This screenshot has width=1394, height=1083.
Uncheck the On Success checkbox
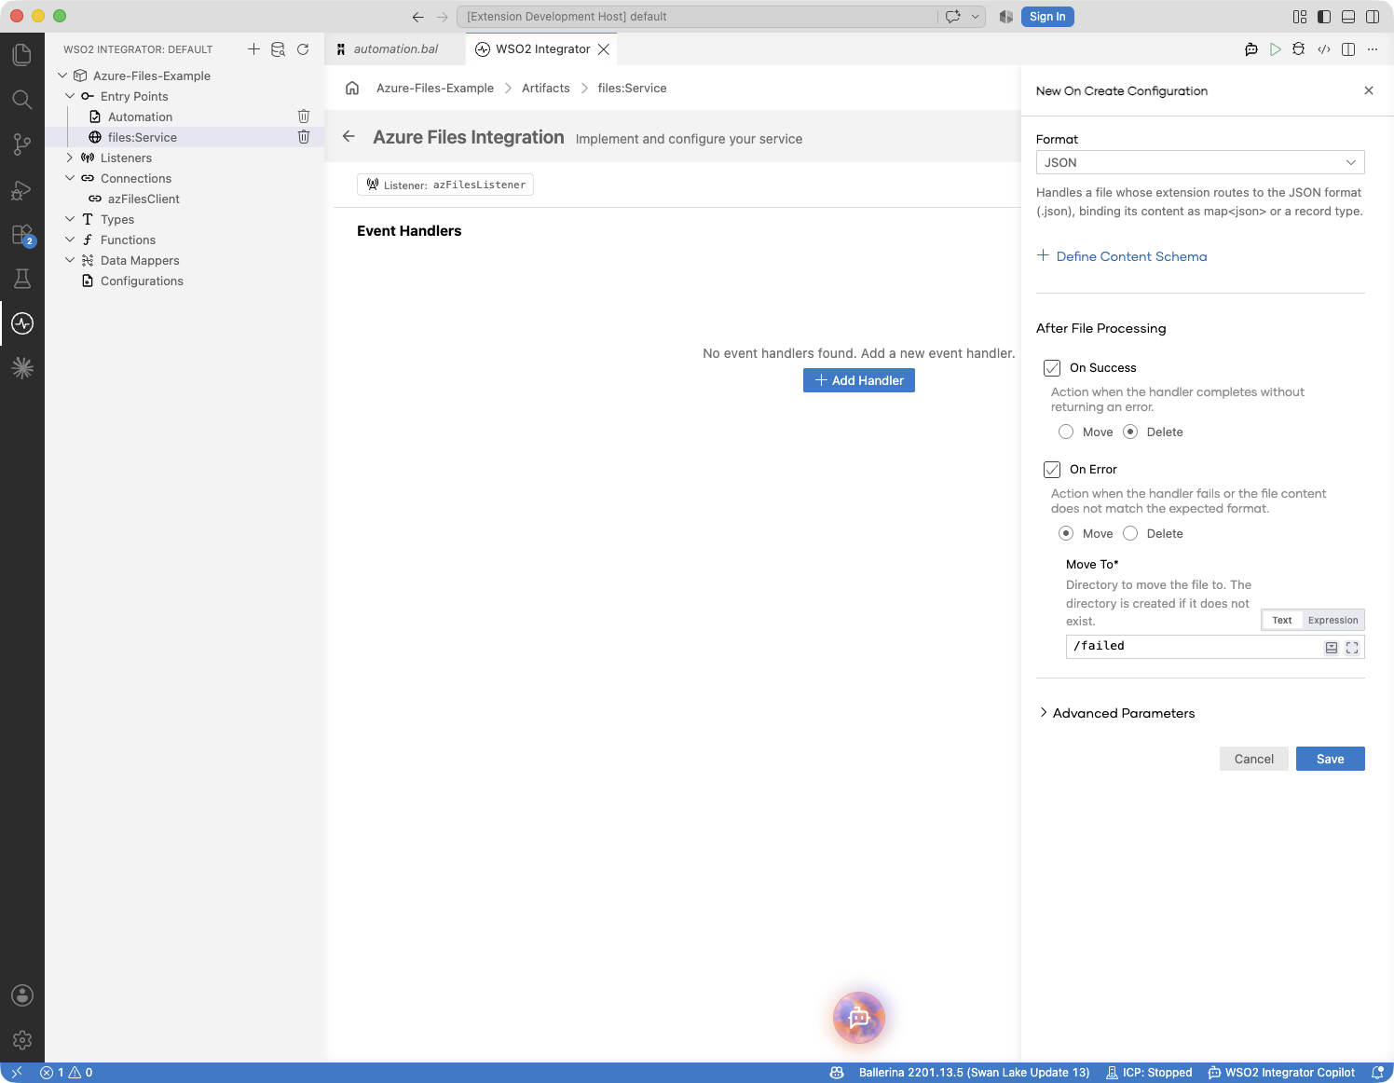tap(1052, 368)
